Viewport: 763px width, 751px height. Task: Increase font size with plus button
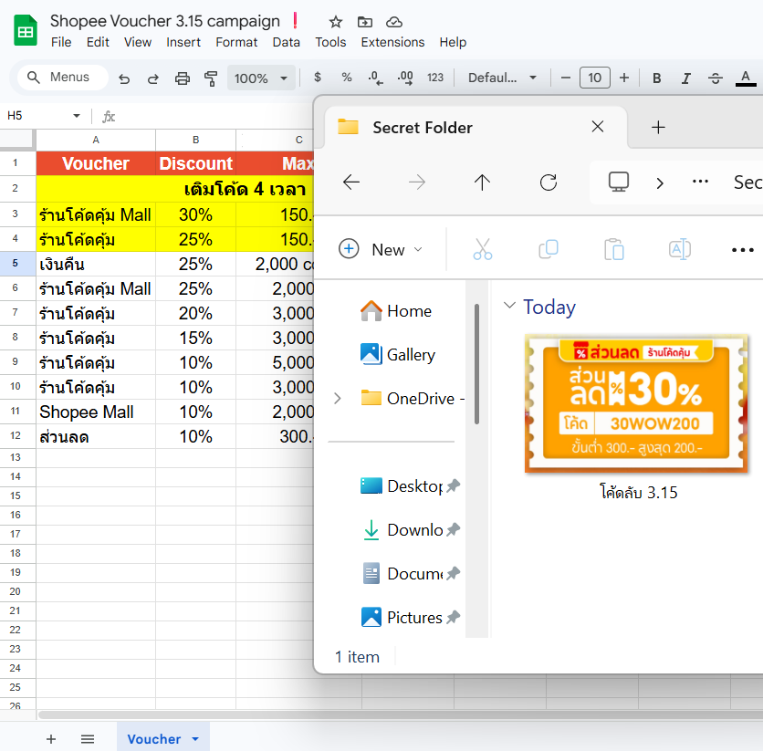pyautogui.click(x=624, y=78)
